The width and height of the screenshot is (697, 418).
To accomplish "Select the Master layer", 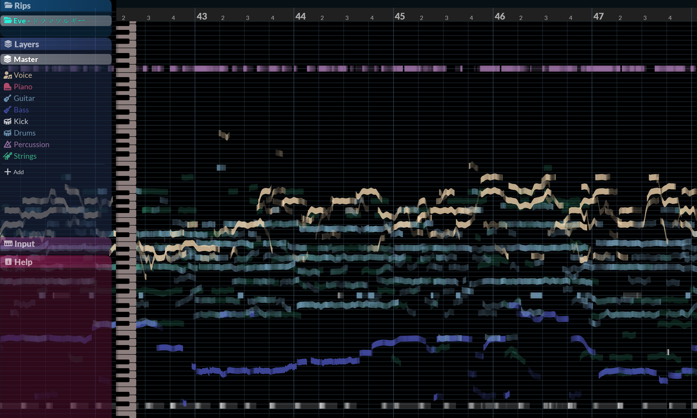I will point(26,59).
